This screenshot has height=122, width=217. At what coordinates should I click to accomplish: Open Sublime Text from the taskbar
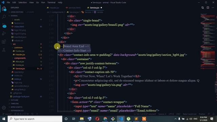(136, 119)
